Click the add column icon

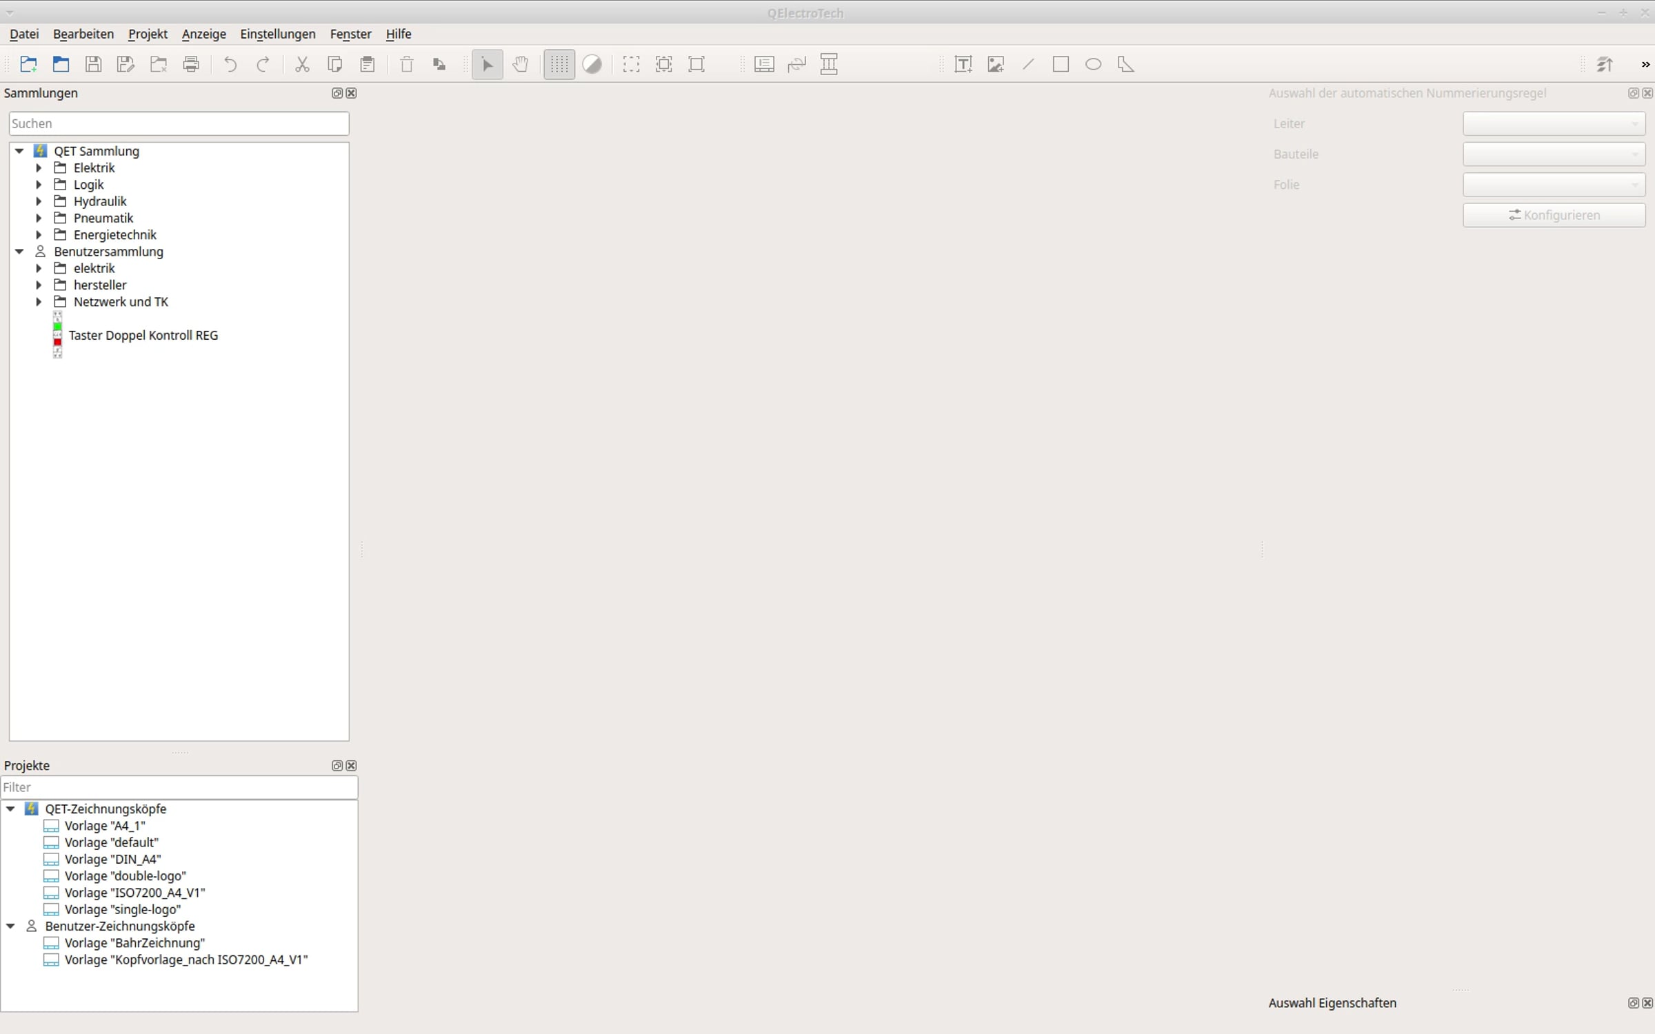coord(829,64)
